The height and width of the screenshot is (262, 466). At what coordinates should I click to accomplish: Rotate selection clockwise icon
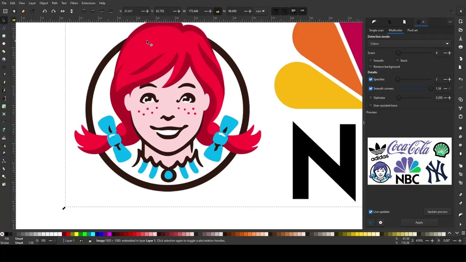(x=54, y=11)
